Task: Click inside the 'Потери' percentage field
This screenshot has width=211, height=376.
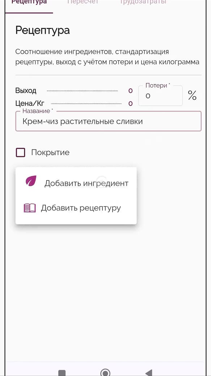Action: [x=160, y=96]
